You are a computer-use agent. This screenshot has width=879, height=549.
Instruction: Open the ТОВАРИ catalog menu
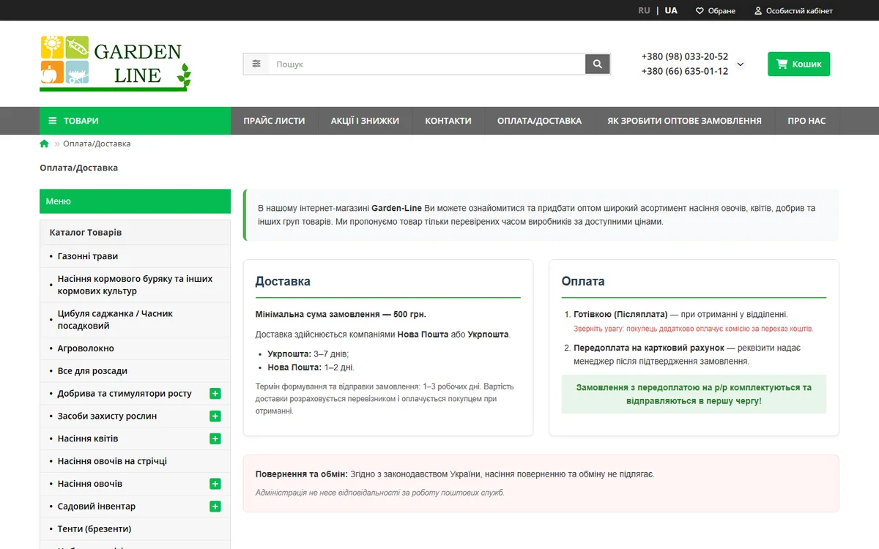pos(135,121)
